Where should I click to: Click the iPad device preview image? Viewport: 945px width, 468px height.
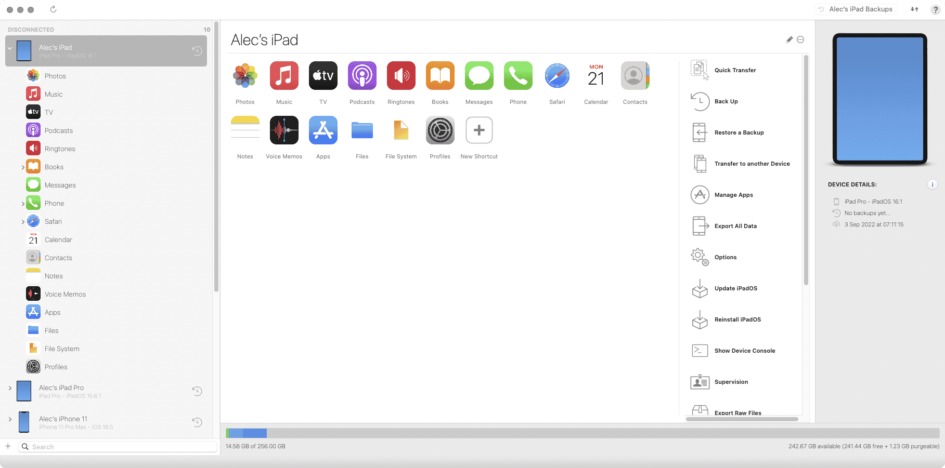(x=880, y=99)
